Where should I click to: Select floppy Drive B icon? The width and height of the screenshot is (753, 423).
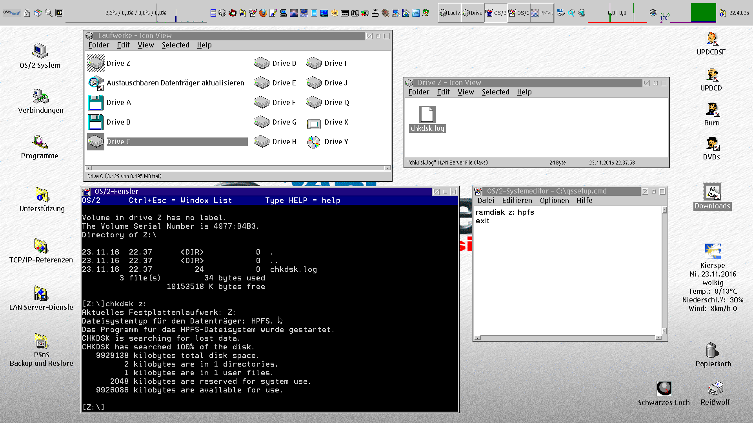coord(110,122)
